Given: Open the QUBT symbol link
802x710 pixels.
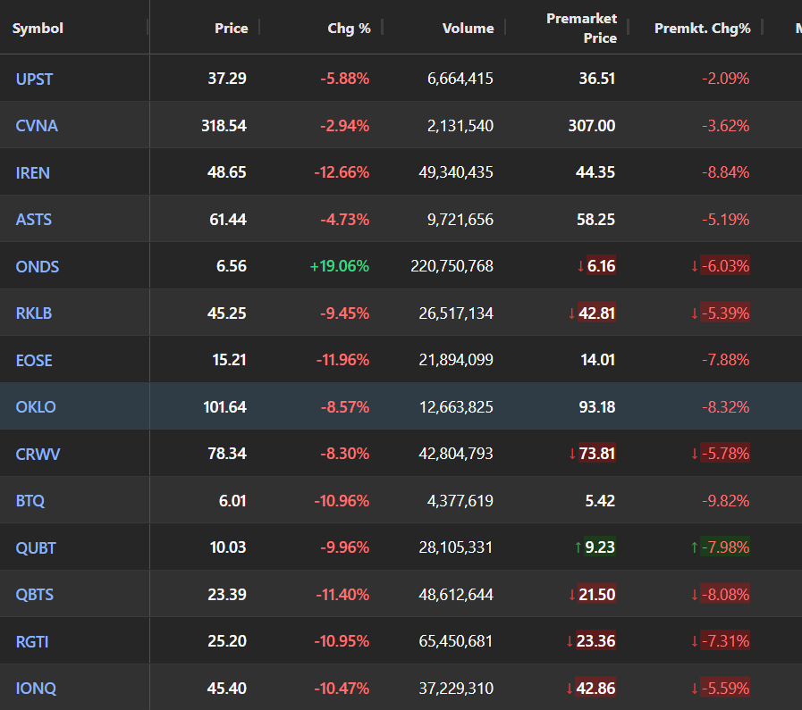Looking at the screenshot, I should [36, 547].
